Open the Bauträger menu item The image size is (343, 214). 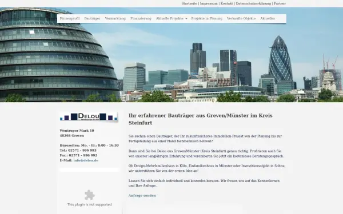(92, 19)
